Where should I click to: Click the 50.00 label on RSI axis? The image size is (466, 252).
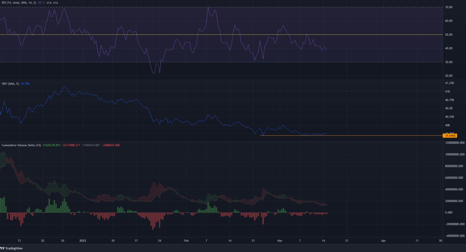[x=449, y=35]
